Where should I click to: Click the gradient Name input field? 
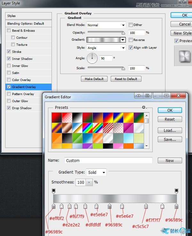click(x=108, y=160)
